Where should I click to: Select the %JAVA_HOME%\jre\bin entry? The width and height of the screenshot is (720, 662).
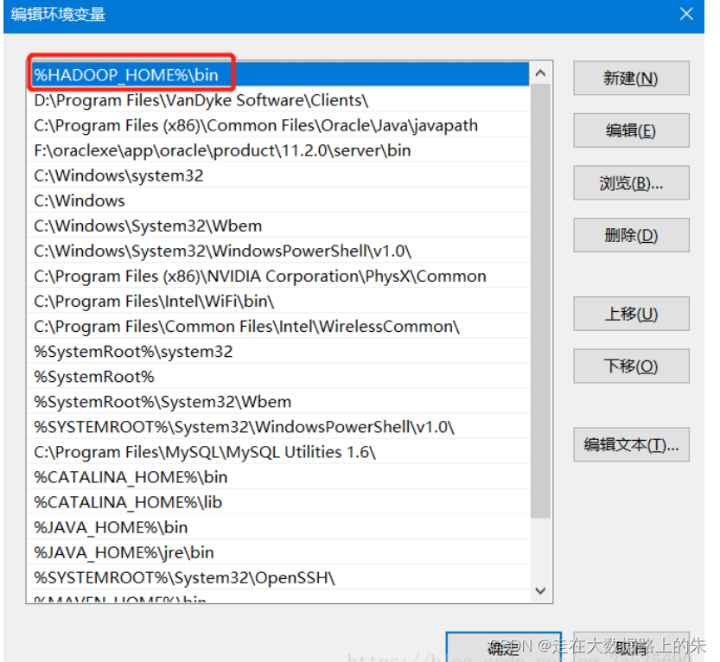pos(277,552)
